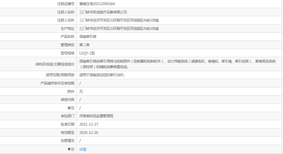Viewport: 283px width, 154px height.
Task: Select approver 河南省药品监督管理局
Action: [x=96, y=116]
